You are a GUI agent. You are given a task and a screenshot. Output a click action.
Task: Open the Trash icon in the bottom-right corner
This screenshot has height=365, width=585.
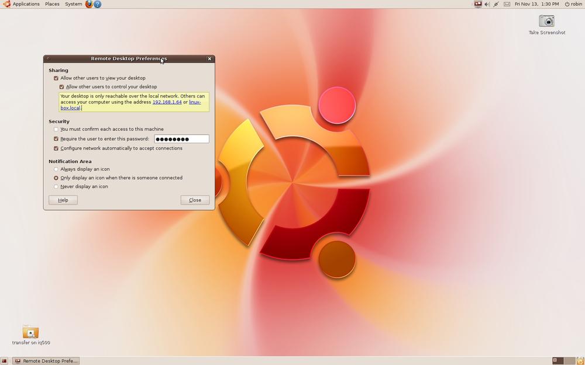coord(579,360)
